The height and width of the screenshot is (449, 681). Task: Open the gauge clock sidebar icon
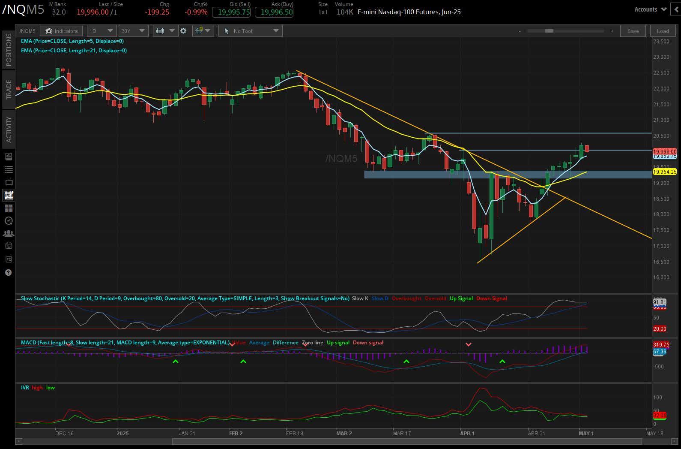9,221
